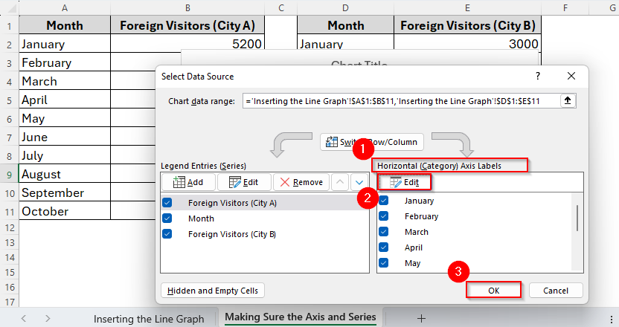
Task: Uncheck May axis label
Action: (x=383, y=262)
